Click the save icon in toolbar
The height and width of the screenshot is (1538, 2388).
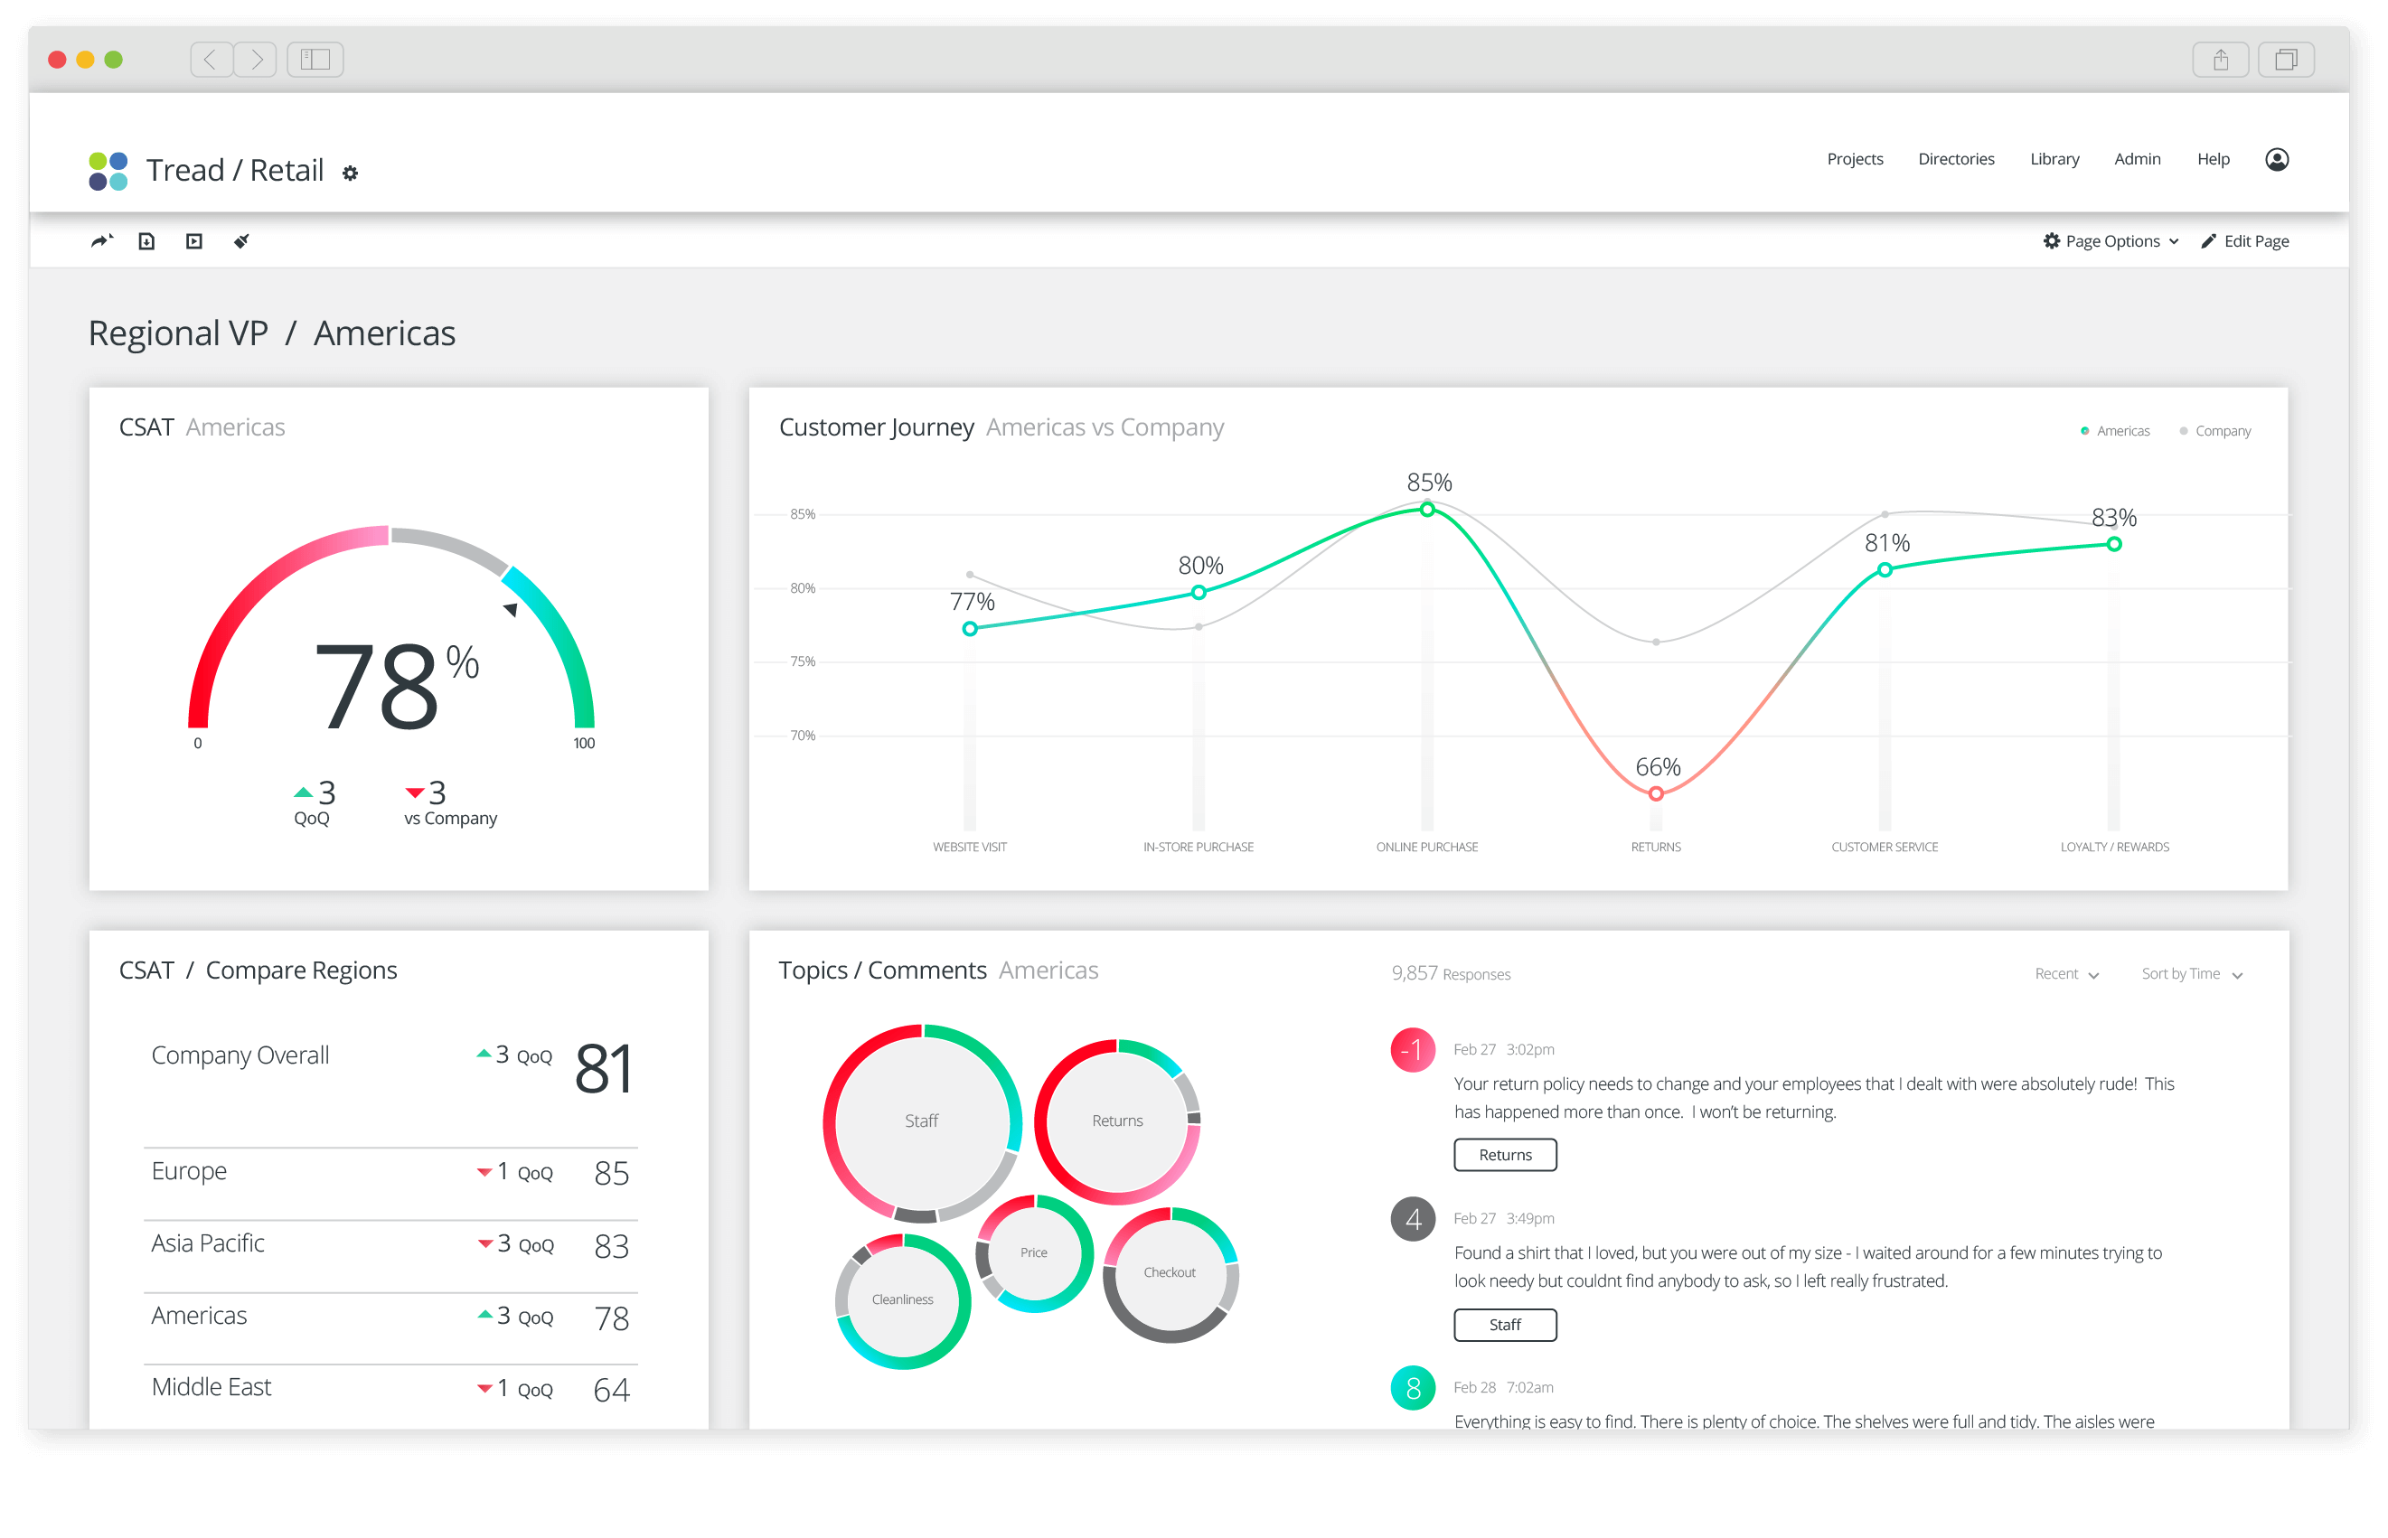pyautogui.click(x=148, y=242)
